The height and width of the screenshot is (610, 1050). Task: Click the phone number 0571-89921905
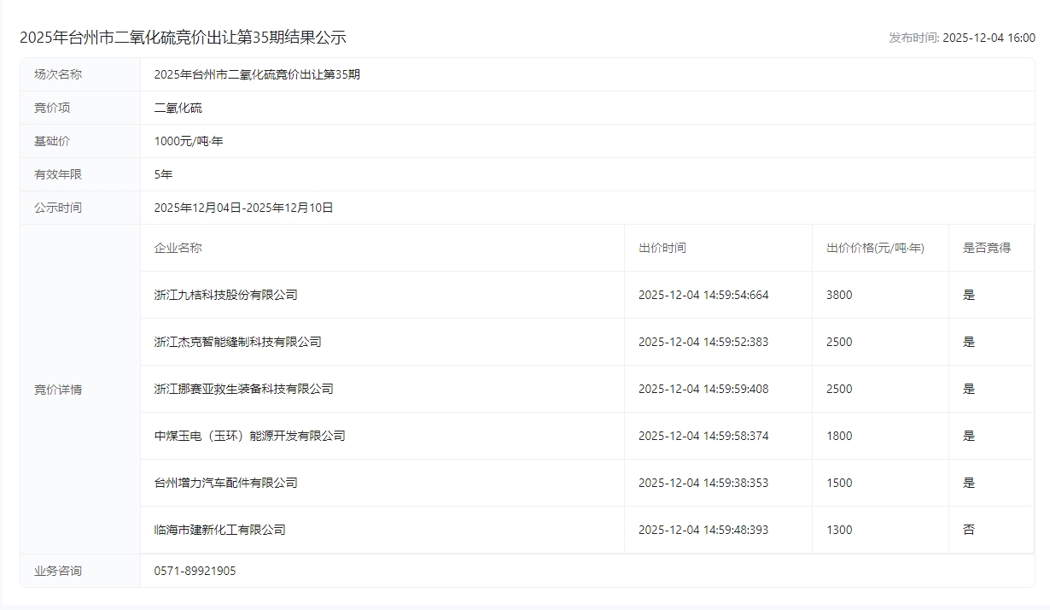click(x=195, y=571)
